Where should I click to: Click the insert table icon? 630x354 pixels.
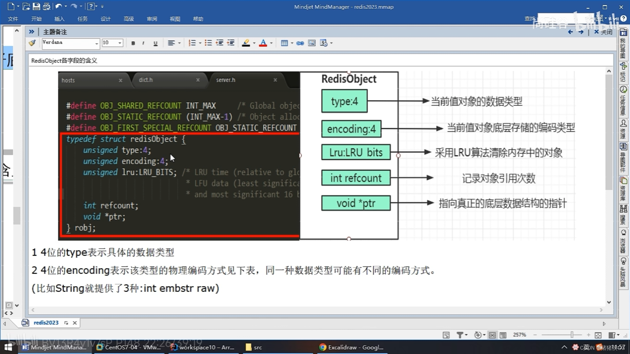[284, 43]
